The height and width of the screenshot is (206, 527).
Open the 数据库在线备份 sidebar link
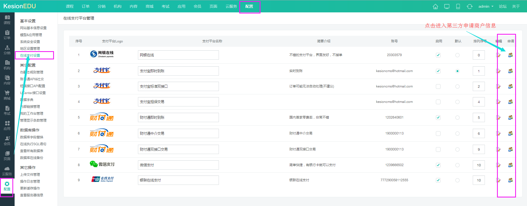tap(32, 158)
